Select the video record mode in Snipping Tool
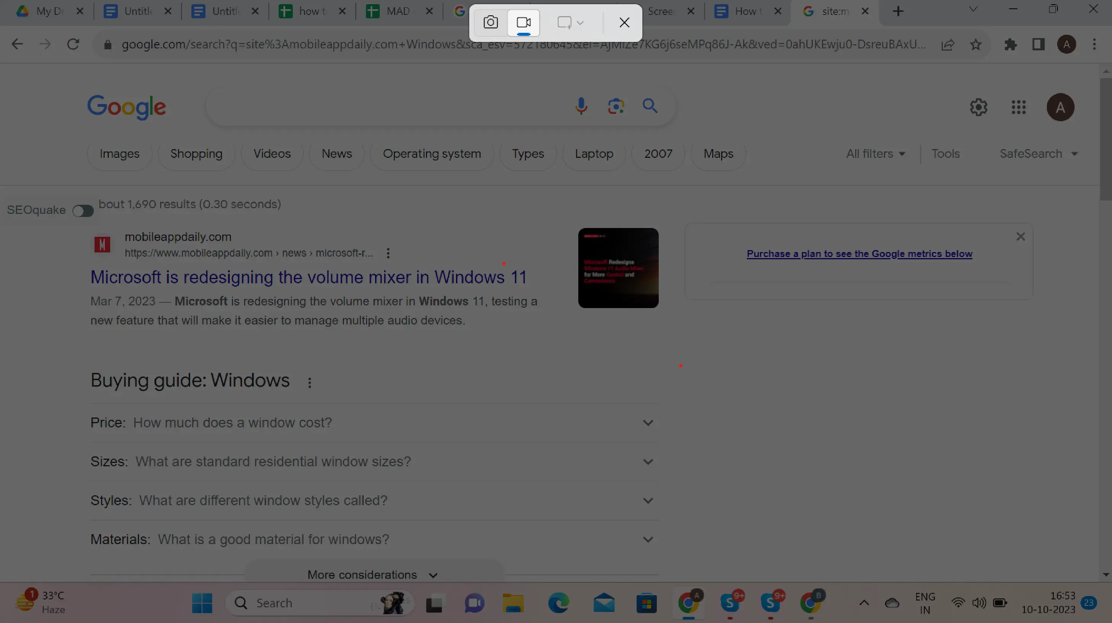This screenshot has width=1112, height=623. pyautogui.click(x=524, y=22)
